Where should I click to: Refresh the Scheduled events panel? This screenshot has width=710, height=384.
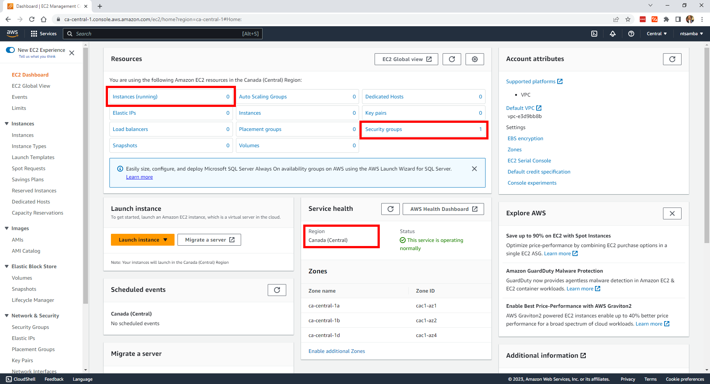pyautogui.click(x=277, y=290)
